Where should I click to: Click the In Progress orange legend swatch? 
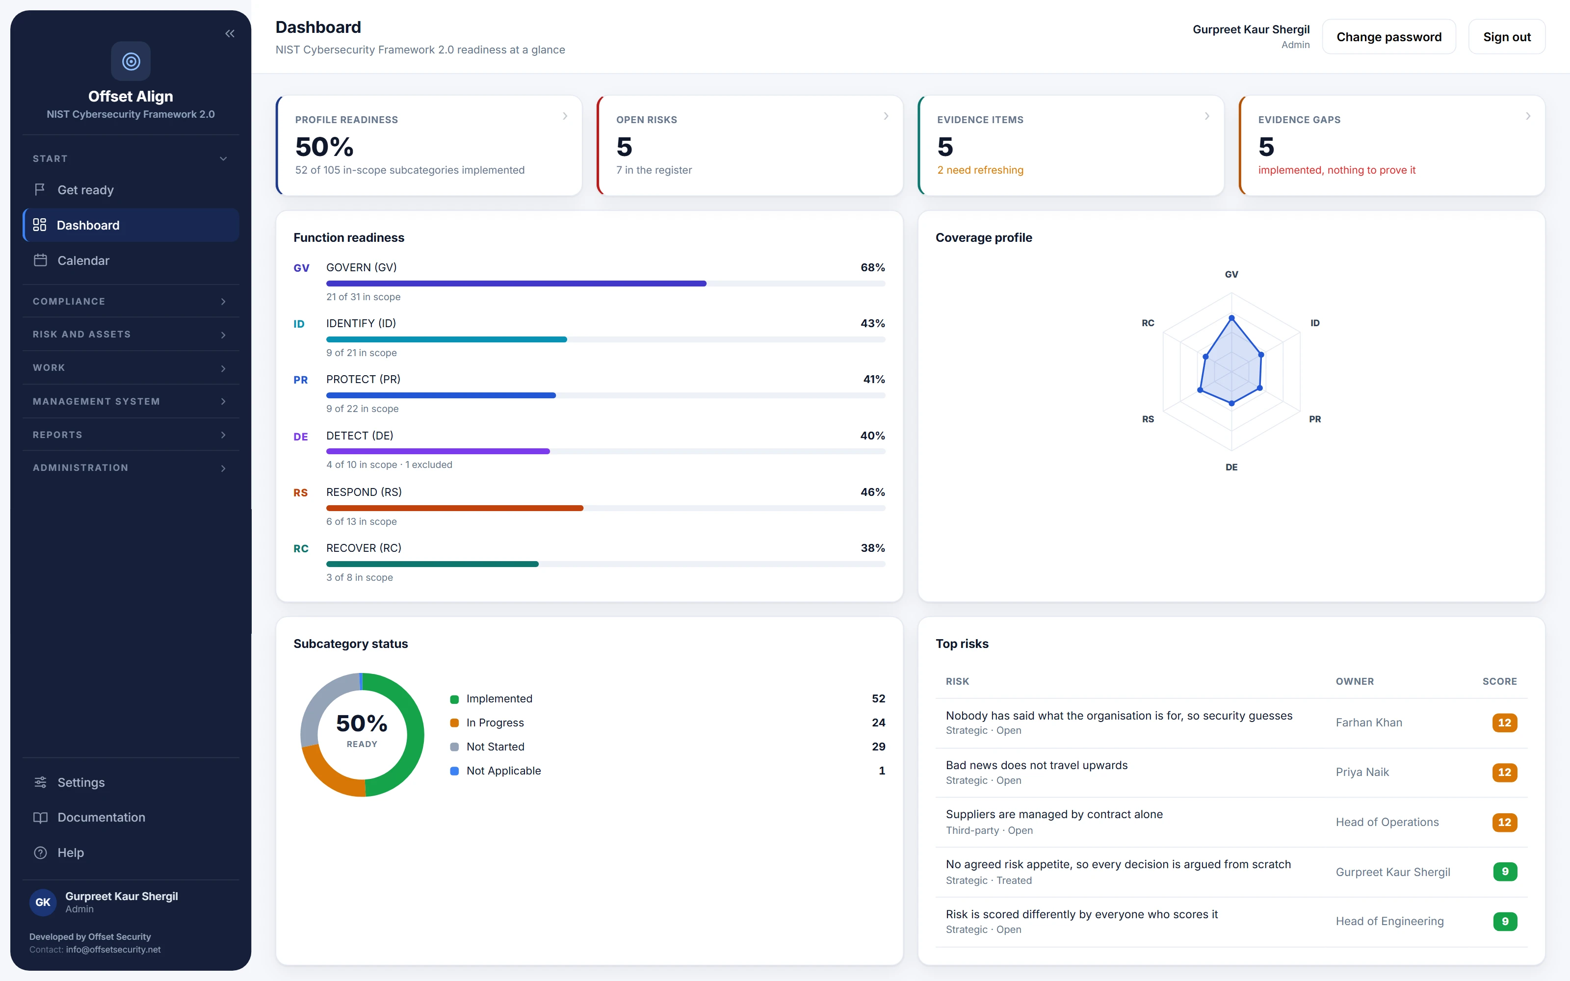click(454, 723)
